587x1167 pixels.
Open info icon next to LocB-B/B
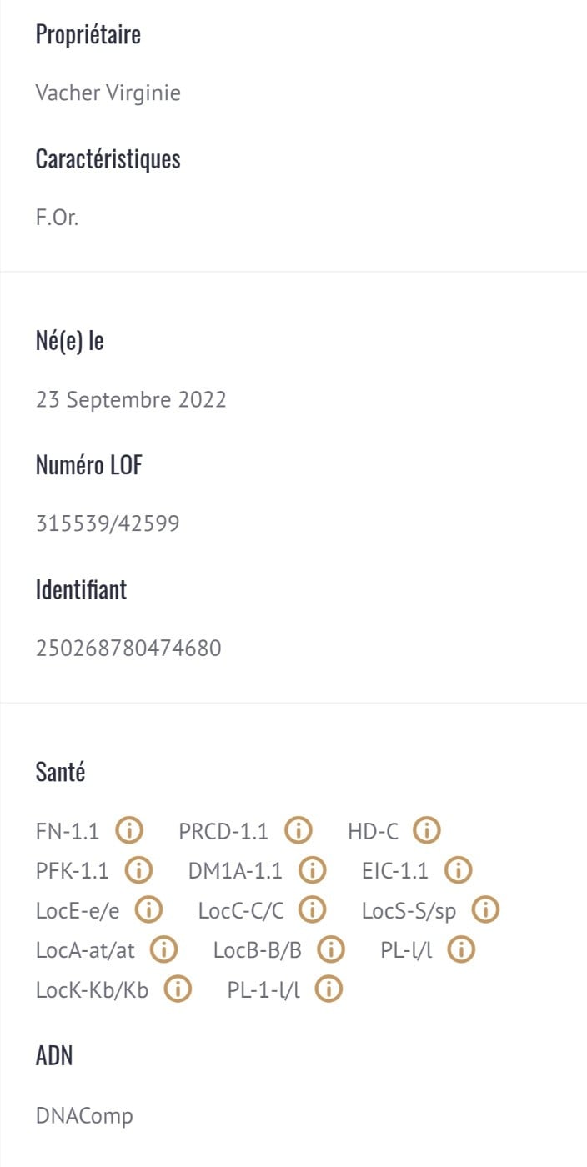332,949
